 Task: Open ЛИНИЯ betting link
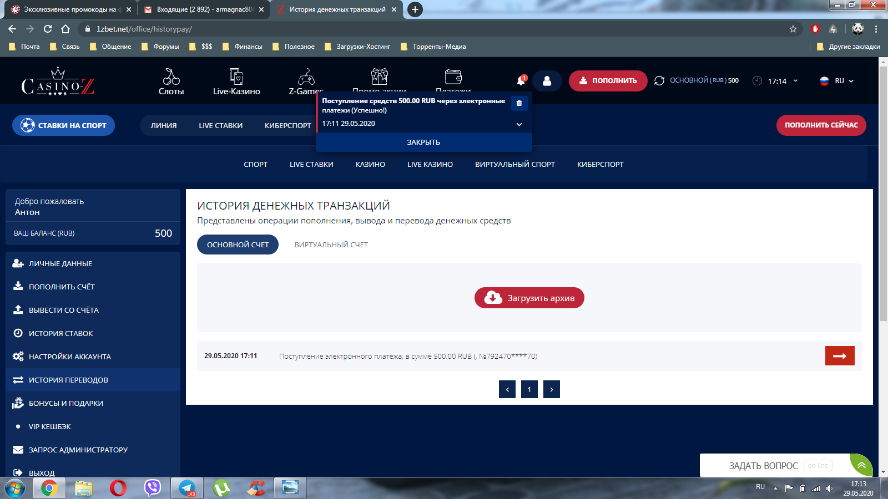pyautogui.click(x=164, y=125)
